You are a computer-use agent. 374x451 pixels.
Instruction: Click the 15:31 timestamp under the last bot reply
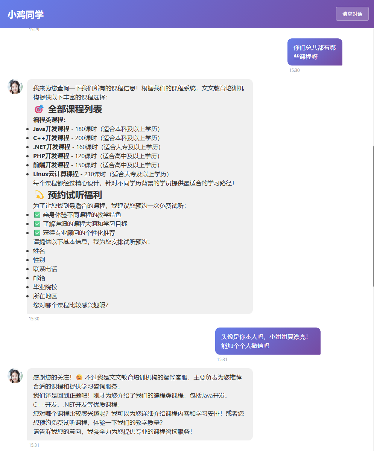click(34, 445)
